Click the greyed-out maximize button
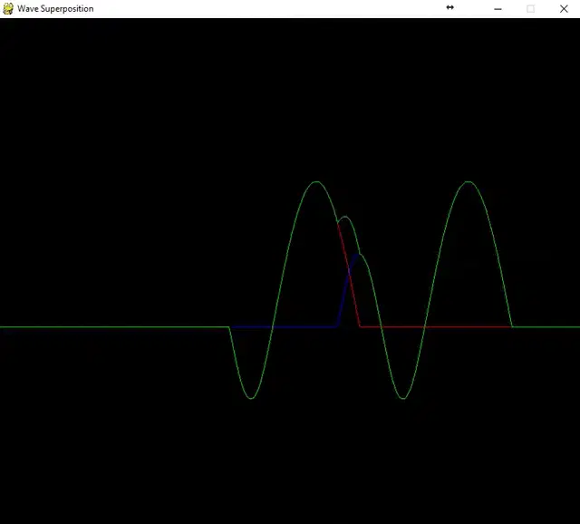 [x=530, y=9]
